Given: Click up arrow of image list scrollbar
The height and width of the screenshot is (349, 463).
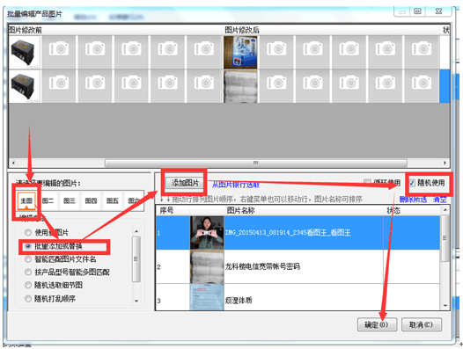Looking at the screenshot, I should 445,210.
